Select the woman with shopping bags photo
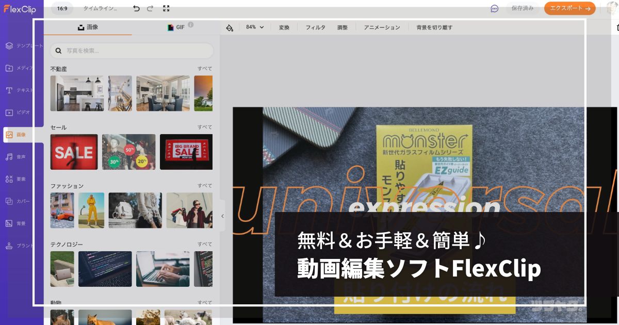Screen dimensions: 619x325 (x=189, y=210)
